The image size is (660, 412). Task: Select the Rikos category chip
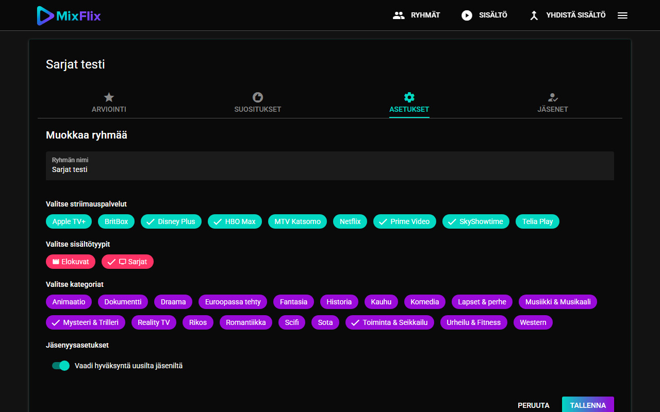(198, 322)
